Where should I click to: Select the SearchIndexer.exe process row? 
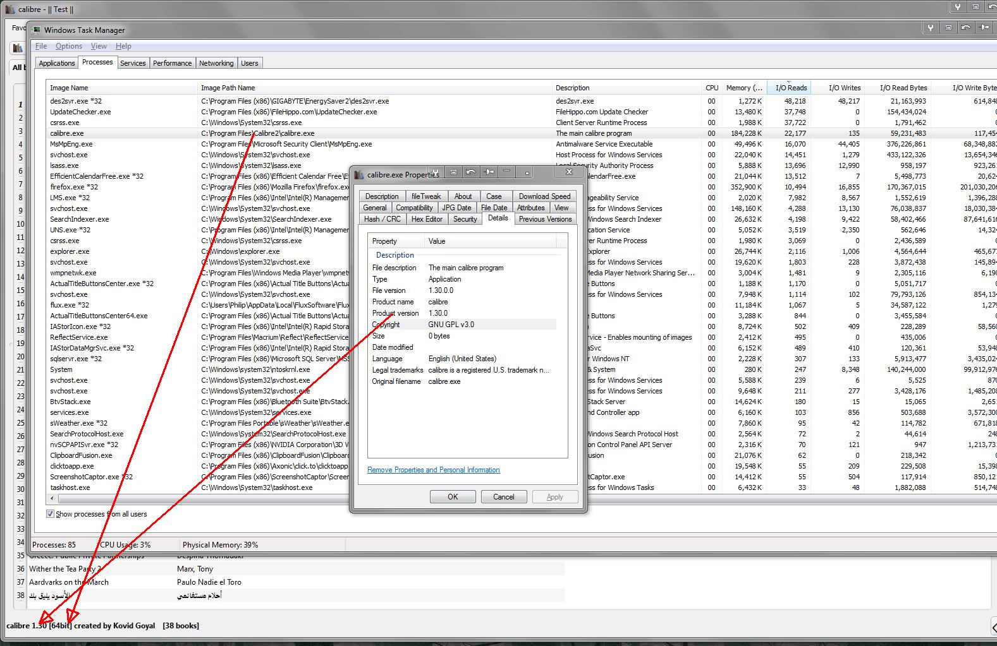click(199, 219)
